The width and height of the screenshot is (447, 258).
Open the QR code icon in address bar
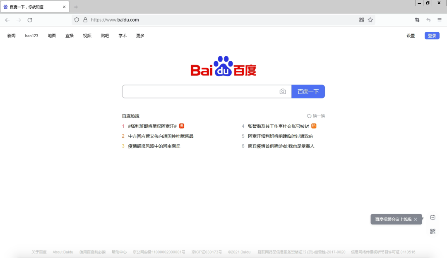(361, 20)
